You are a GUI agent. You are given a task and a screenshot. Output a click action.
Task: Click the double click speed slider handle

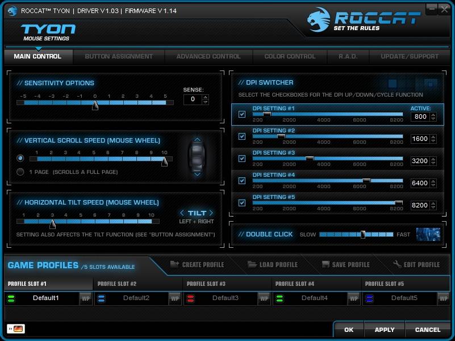coord(363,235)
